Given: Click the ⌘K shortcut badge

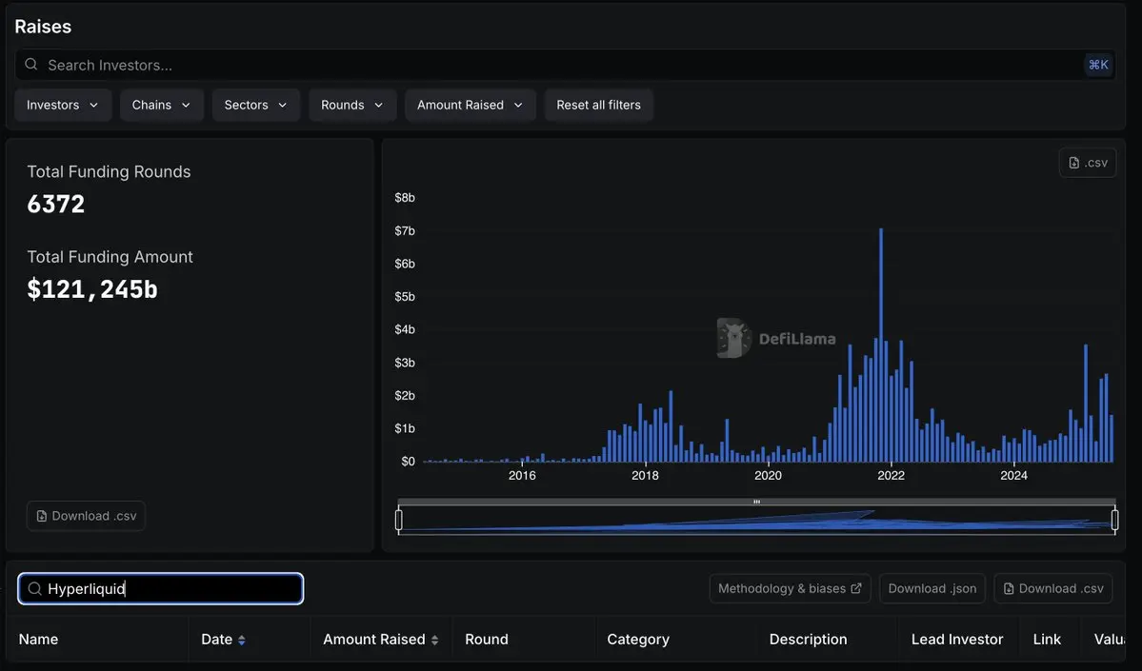Looking at the screenshot, I should pyautogui.click(x=1098, y=65).
